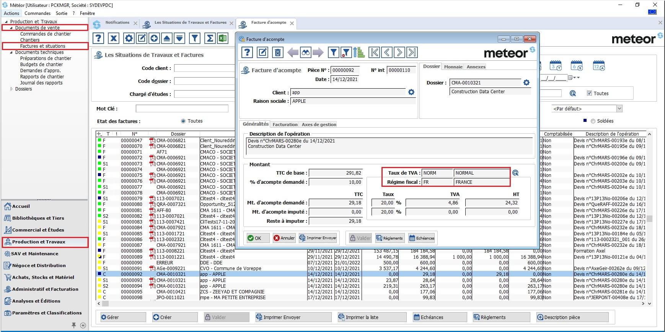Screen dimensions: 665x332
Task: Select the Soldées radio button
Action: coord(593,121)
